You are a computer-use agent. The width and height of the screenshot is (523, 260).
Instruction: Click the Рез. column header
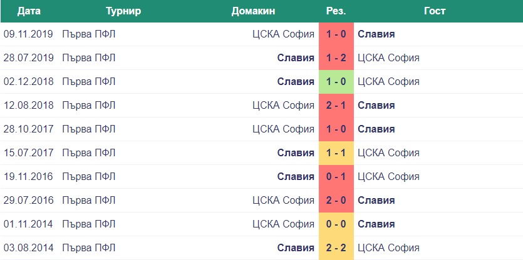pos(336,11)
